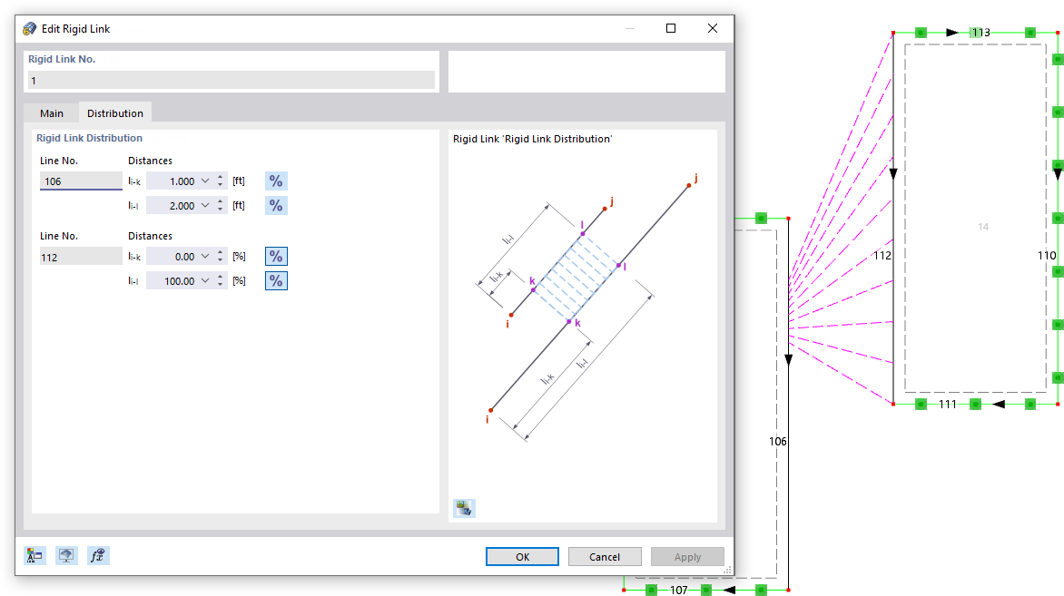Image resolution: width=1064 pixels, height=596 pixels.
Task: Click the Line No. field showing 112
Action: 80,256
